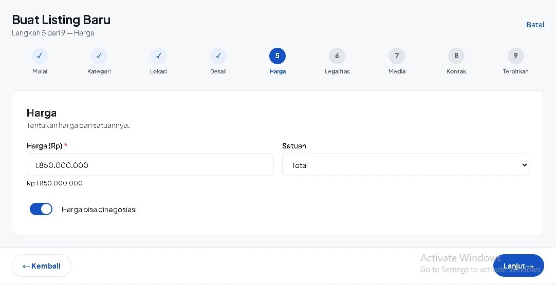
Task: Click the Satuan field label
Action: coord(294,146)
